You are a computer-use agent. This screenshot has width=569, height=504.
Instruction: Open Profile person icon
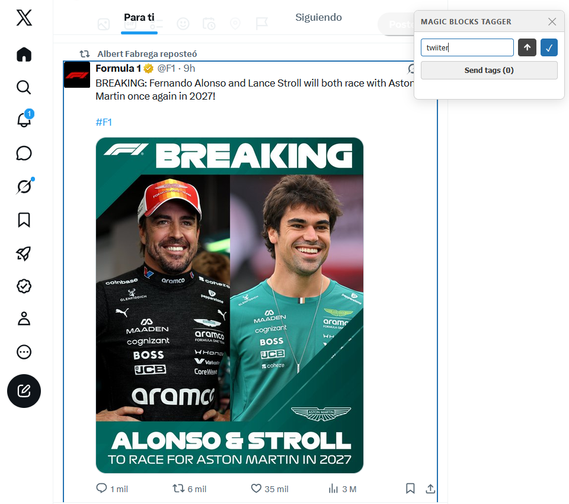click(x=24, y=319)
